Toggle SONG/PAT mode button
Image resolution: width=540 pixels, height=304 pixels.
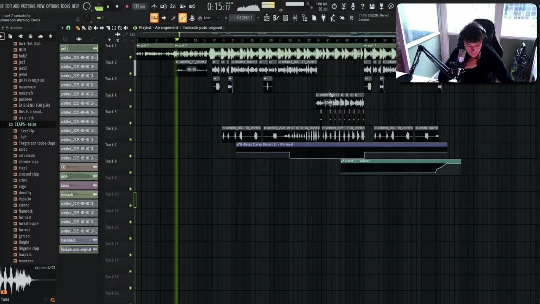pos(99,7)
